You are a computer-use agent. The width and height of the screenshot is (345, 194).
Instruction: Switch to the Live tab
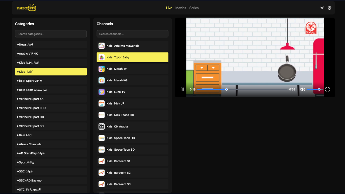[x=169, y=8]
